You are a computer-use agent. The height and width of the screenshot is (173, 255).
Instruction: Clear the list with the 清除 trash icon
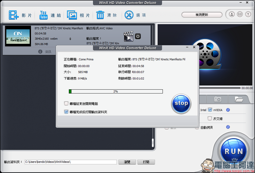tap(100, 15)
